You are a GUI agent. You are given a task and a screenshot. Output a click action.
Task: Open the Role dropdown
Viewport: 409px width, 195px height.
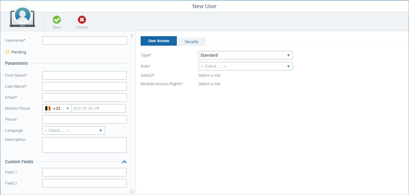(245, 66)
